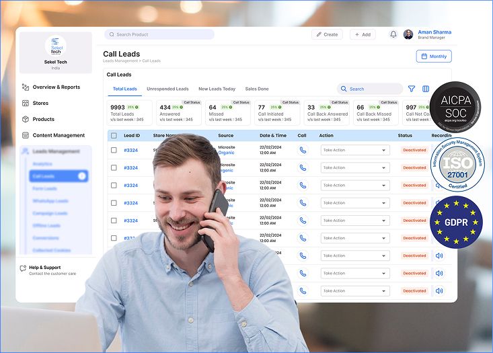Toggle the select-all checkbox in table header

coord(114,135)
